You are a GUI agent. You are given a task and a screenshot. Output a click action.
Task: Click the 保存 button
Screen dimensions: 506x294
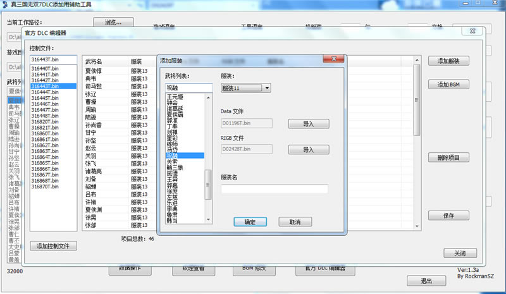[x=448, y=216]
